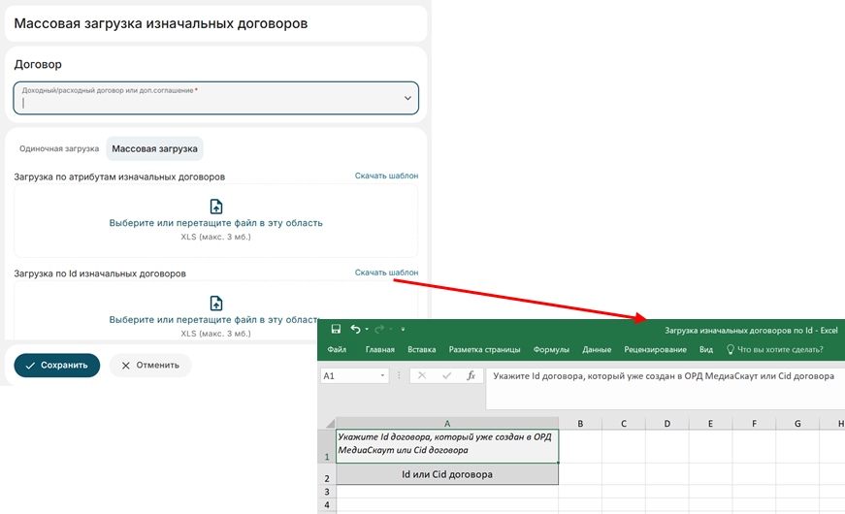The height and width of the screenshot is (514, 845).
Task: Click upload icon under attribute-based upload
Action: 216,206
